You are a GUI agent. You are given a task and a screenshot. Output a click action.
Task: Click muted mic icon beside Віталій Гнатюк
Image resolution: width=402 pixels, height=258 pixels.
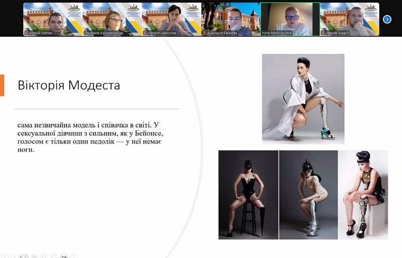pos(26,33)
